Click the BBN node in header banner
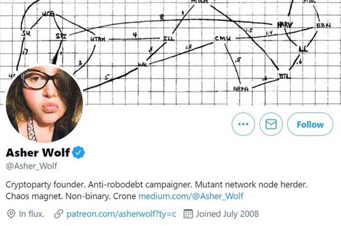 tap(323, 25)
